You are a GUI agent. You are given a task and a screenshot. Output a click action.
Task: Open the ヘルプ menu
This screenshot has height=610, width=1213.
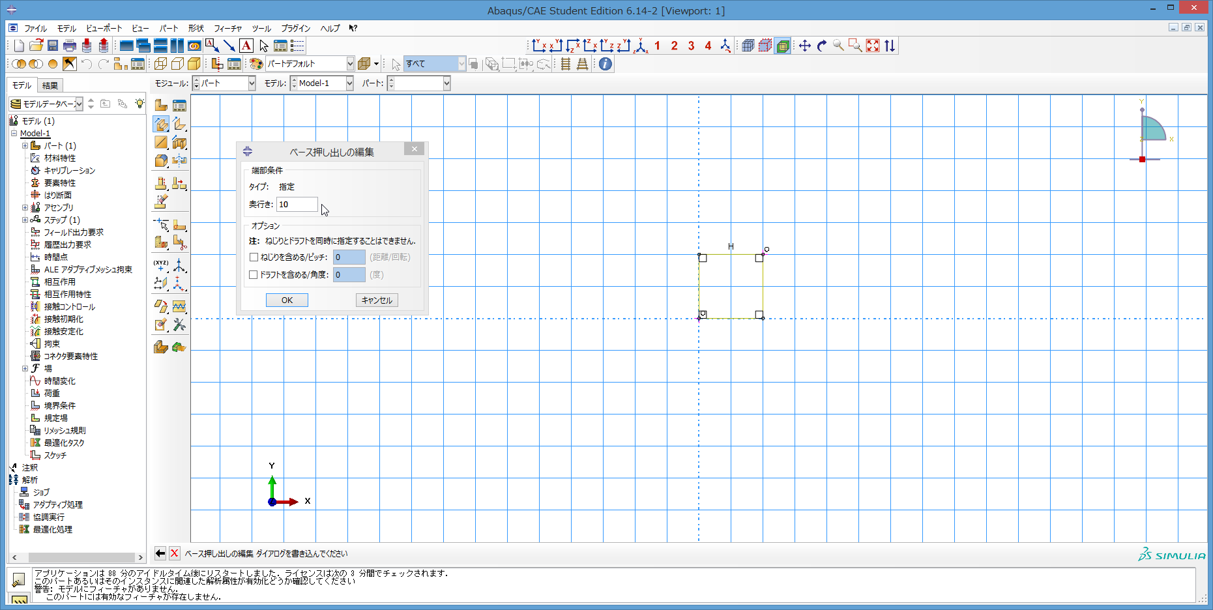[x=330, y=29]
